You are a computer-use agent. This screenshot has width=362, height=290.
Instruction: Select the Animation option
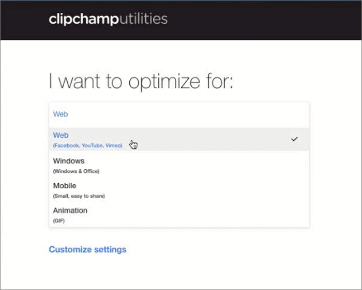[70, 211]
